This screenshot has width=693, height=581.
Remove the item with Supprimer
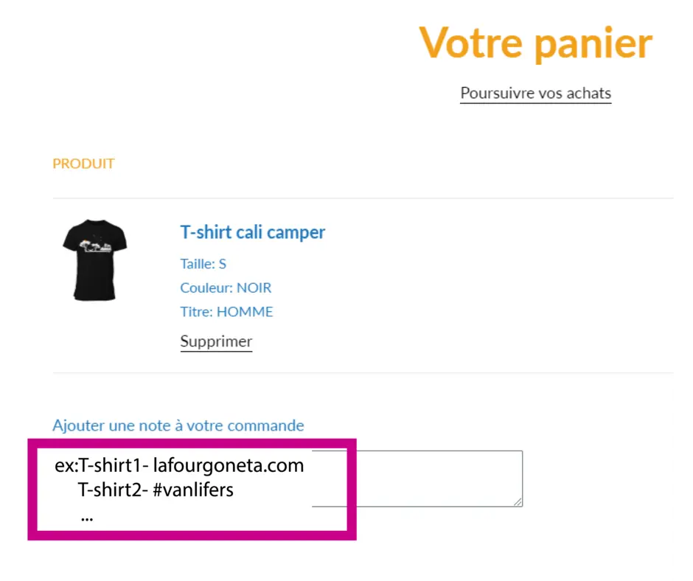click(x=216, y=341)
